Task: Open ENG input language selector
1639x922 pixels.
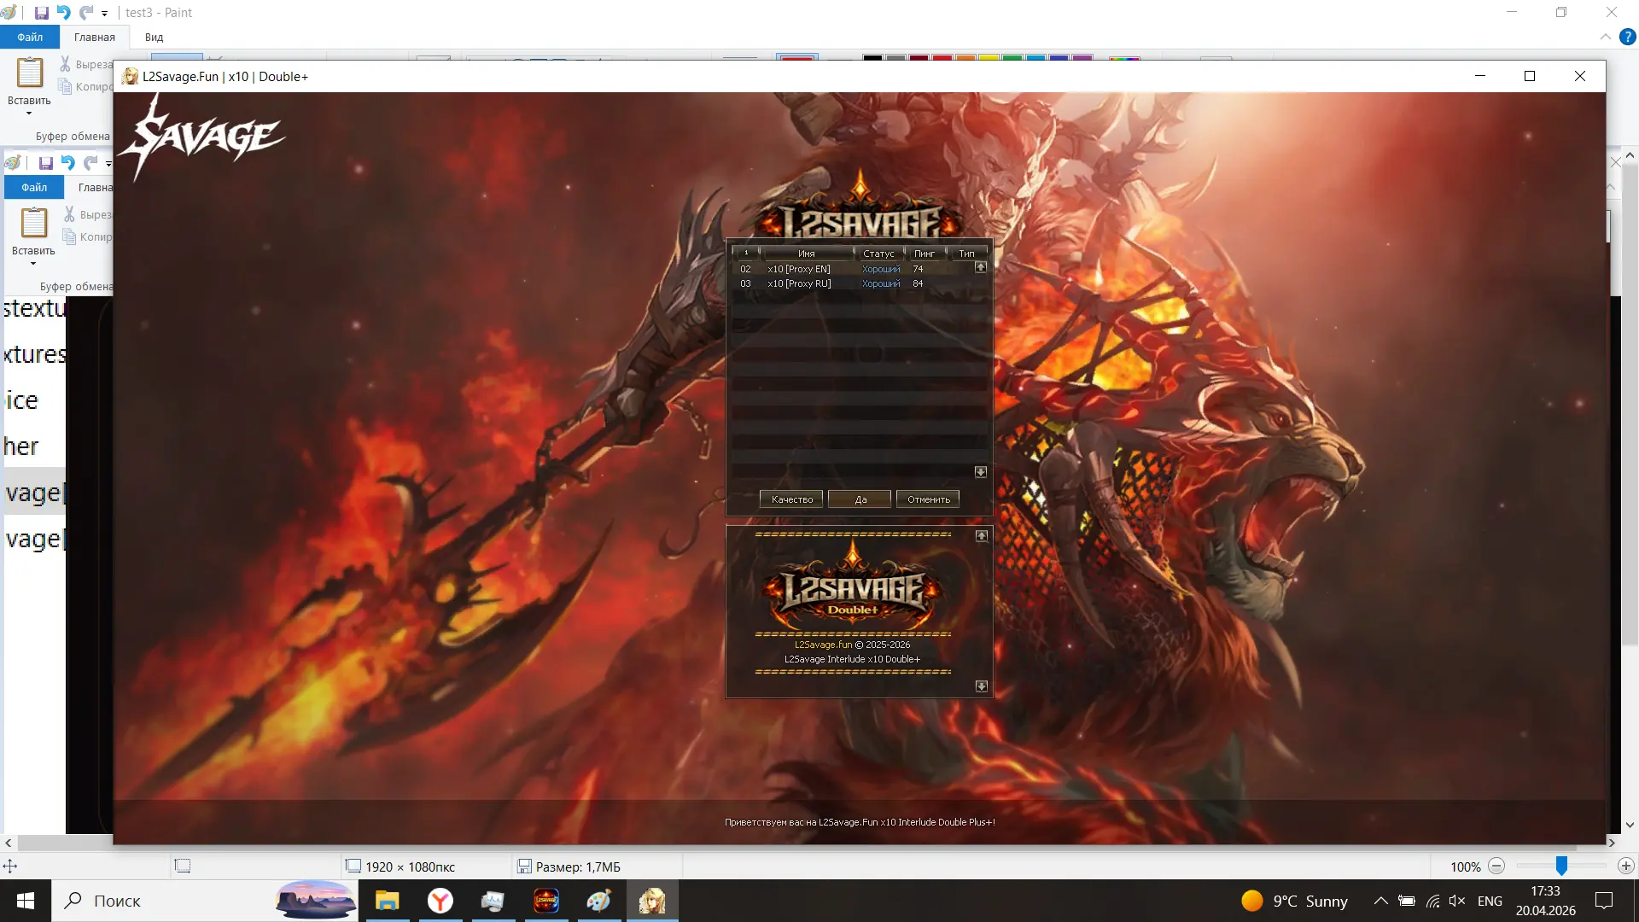Action: point(1490,901)
